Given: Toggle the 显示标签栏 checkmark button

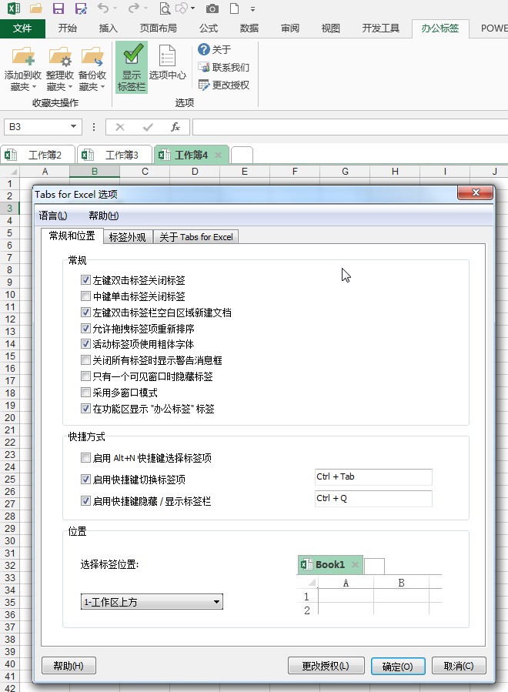Looking at the screenshot, I should [x=132, y=67].
